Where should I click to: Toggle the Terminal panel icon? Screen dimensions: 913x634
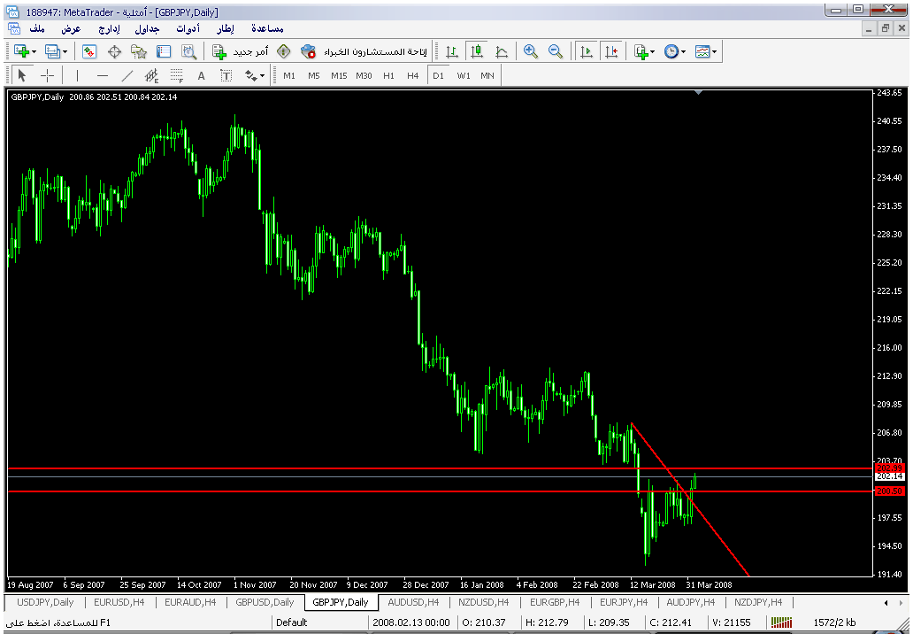click(x=164, y=52)
